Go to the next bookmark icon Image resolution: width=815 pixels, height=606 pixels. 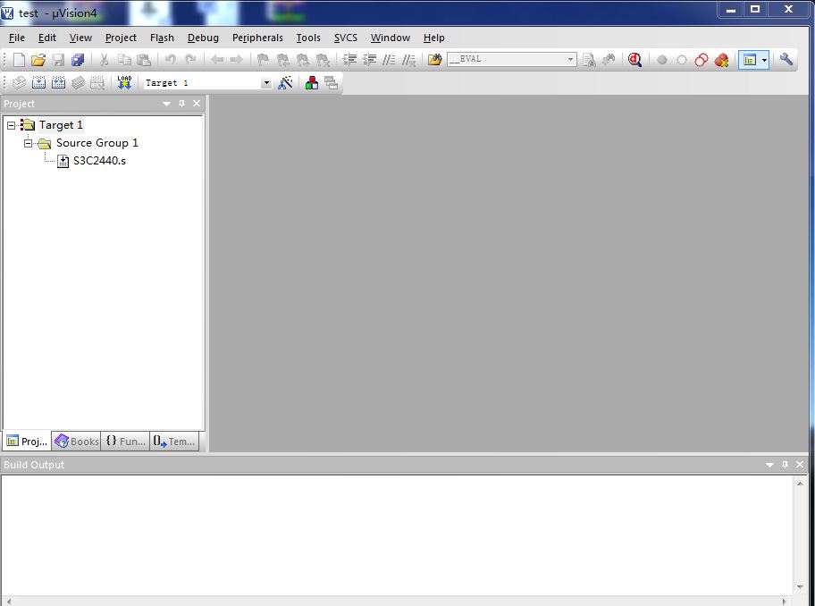(x=303, y=60)
